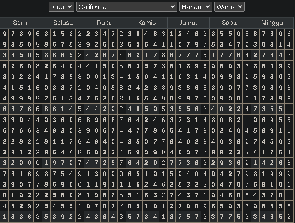The image size is (295, 223).
Task: Select the Sabtu column header
Action: tap(230, 23)
